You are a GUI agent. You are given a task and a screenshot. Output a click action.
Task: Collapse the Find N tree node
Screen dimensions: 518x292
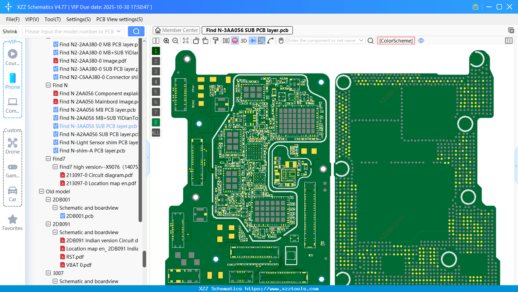coord(48,85)
